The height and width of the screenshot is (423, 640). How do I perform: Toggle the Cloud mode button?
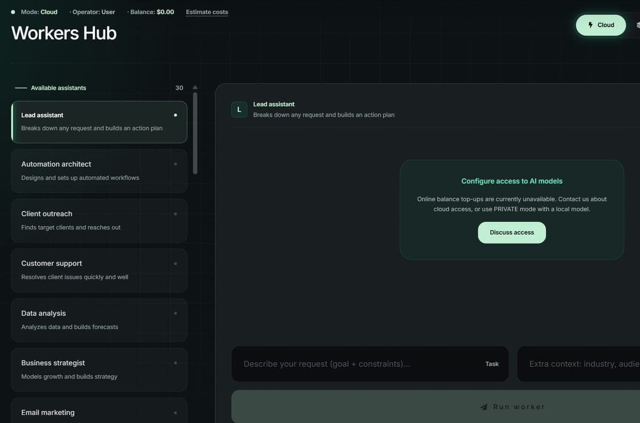point(601,25)
